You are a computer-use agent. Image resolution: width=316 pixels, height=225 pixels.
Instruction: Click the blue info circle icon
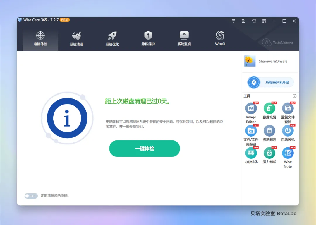(x=67, y=118)
